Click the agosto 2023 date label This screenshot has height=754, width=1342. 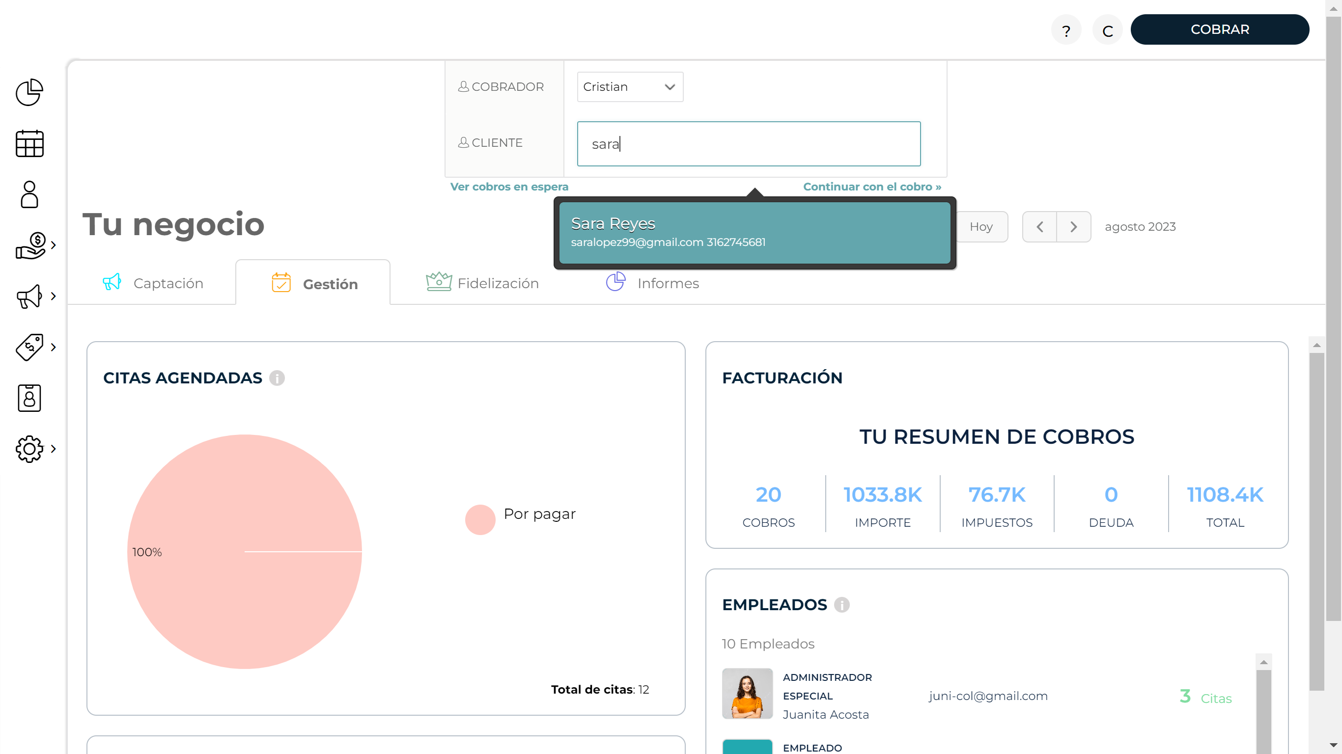tap(1140, 226)
